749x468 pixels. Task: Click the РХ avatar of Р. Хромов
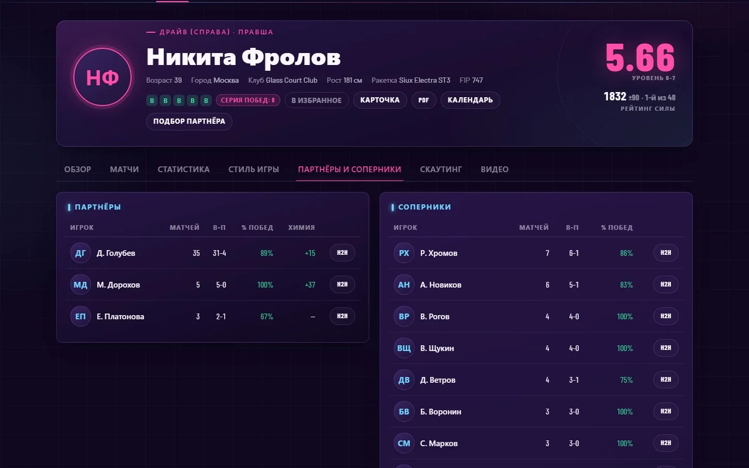coord(404,253)
